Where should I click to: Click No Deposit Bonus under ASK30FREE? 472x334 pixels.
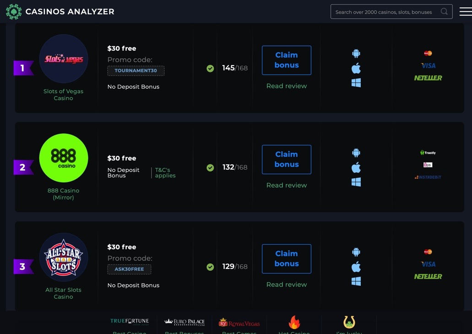pos(133,285)
